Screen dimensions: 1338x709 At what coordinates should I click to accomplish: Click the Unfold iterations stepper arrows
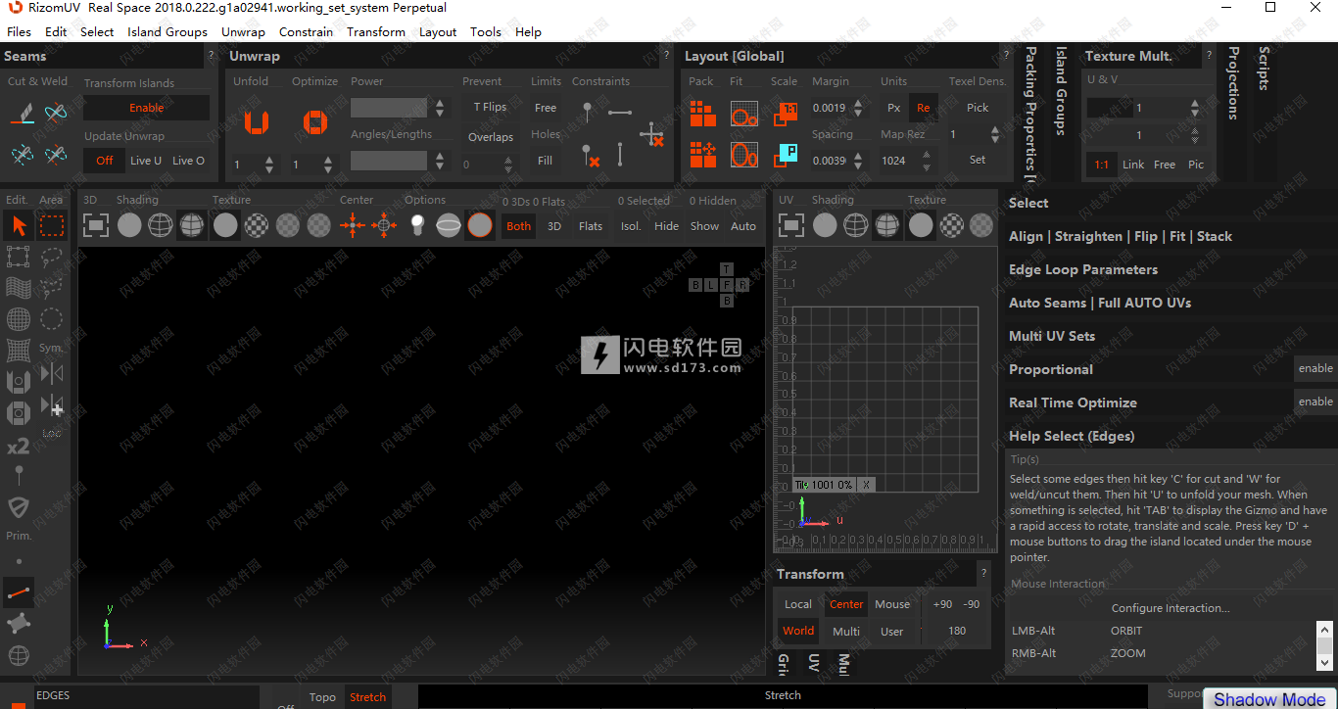coord(269,165)
